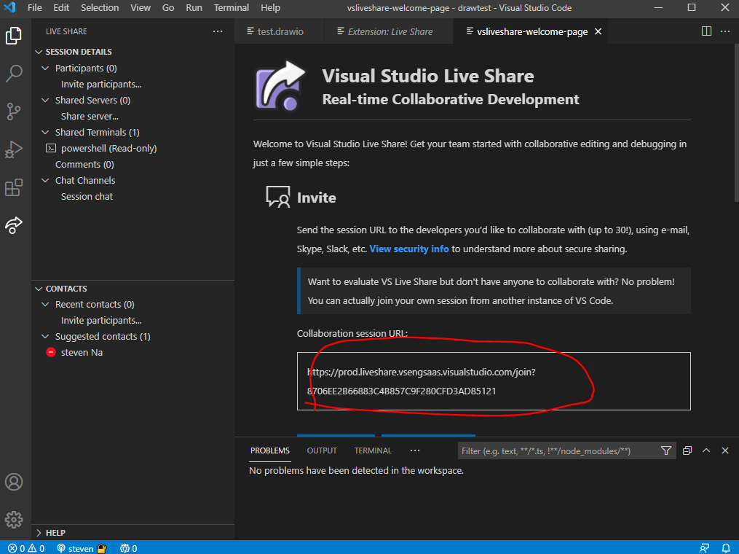Open the Live Share view icon

[x=14, y=225]
